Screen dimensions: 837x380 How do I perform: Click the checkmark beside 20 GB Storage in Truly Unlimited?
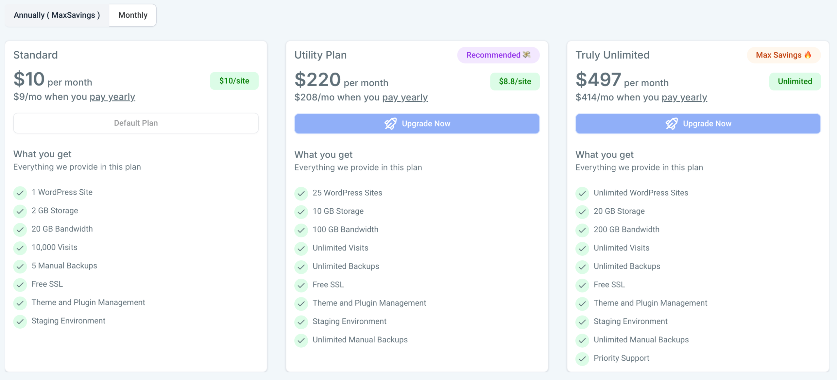(x=582, y=212)
